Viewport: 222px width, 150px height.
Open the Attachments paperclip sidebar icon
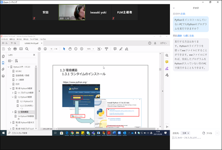3,69
